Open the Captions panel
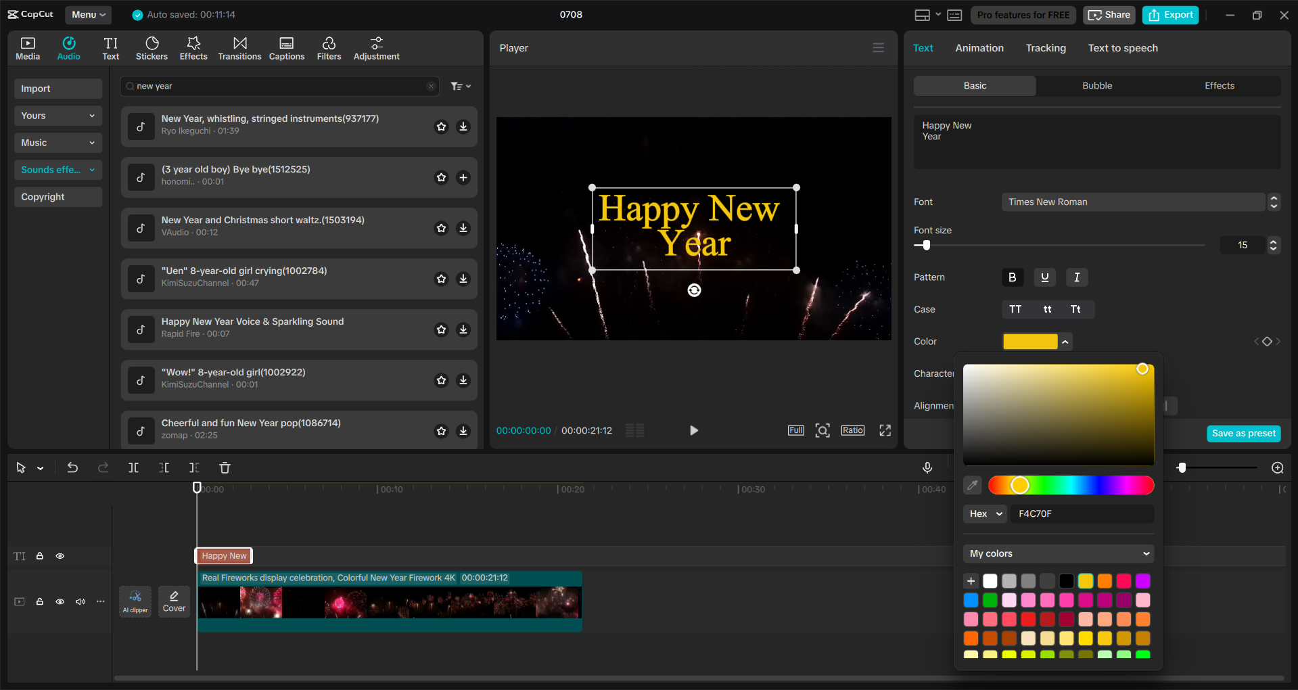 [x=286, y=47]
